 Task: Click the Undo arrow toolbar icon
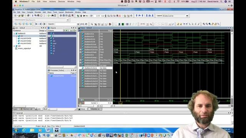click(41, 16)
